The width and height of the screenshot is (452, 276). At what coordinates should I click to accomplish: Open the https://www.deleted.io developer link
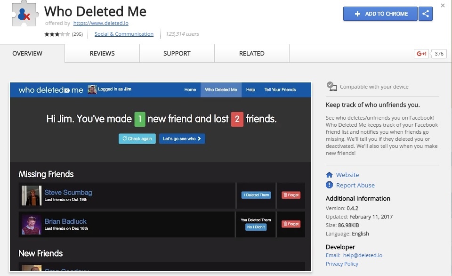[x=101, y=23]
